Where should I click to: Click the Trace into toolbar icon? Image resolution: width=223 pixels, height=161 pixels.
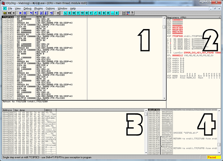tap(42, 13)
